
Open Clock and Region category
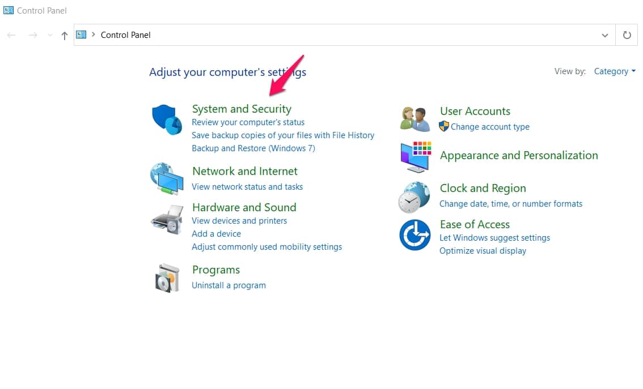483,189
